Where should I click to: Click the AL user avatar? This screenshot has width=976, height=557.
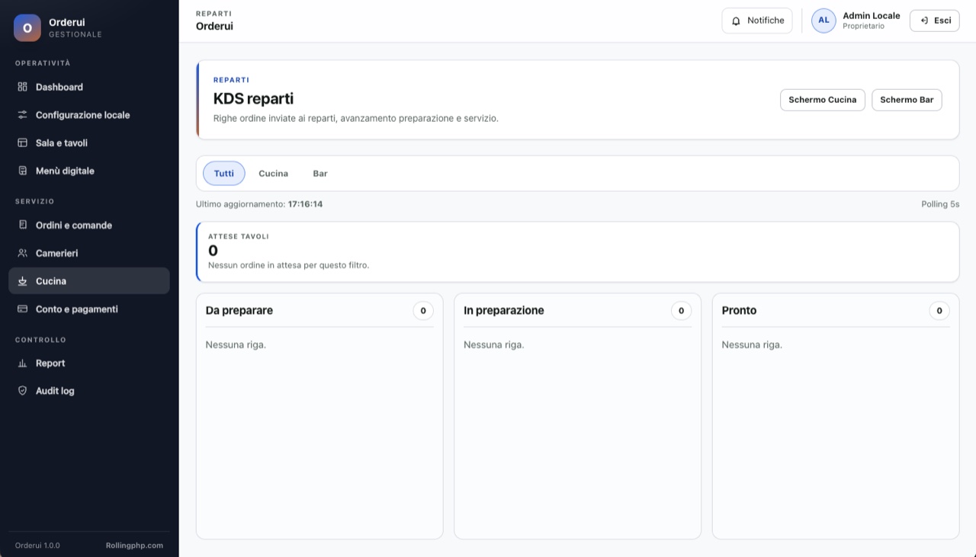pyautogui.click(x=823, y=21)
